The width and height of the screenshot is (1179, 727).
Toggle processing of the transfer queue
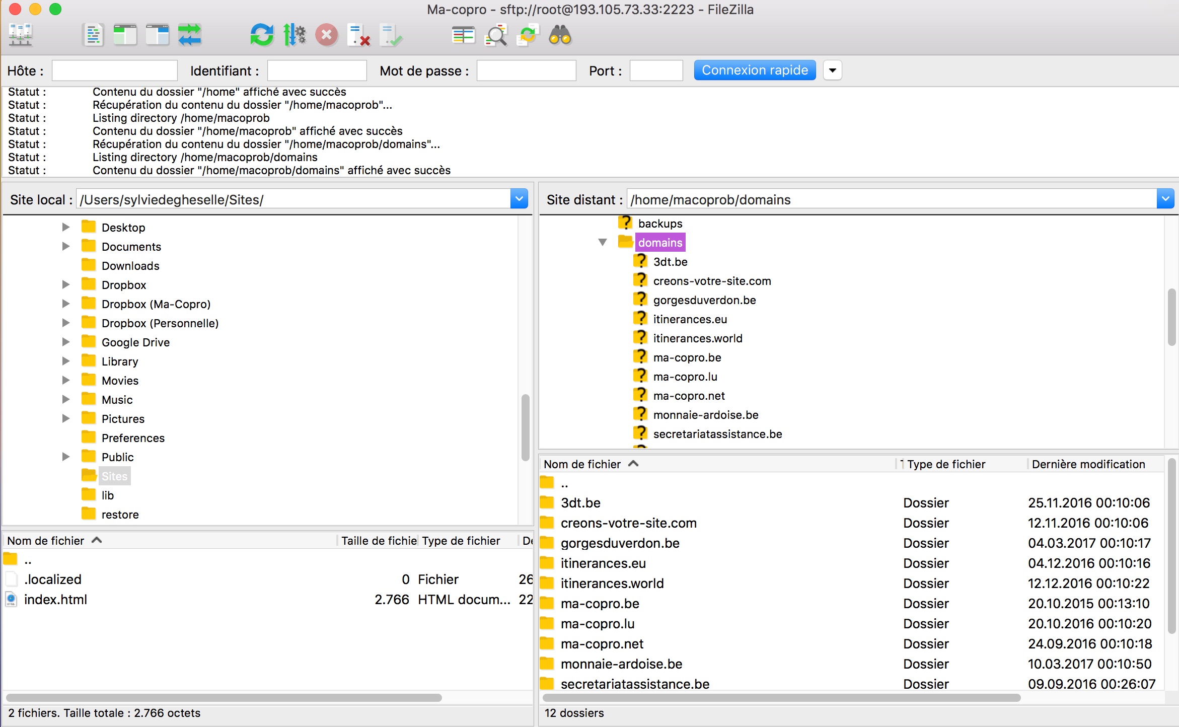294,35
